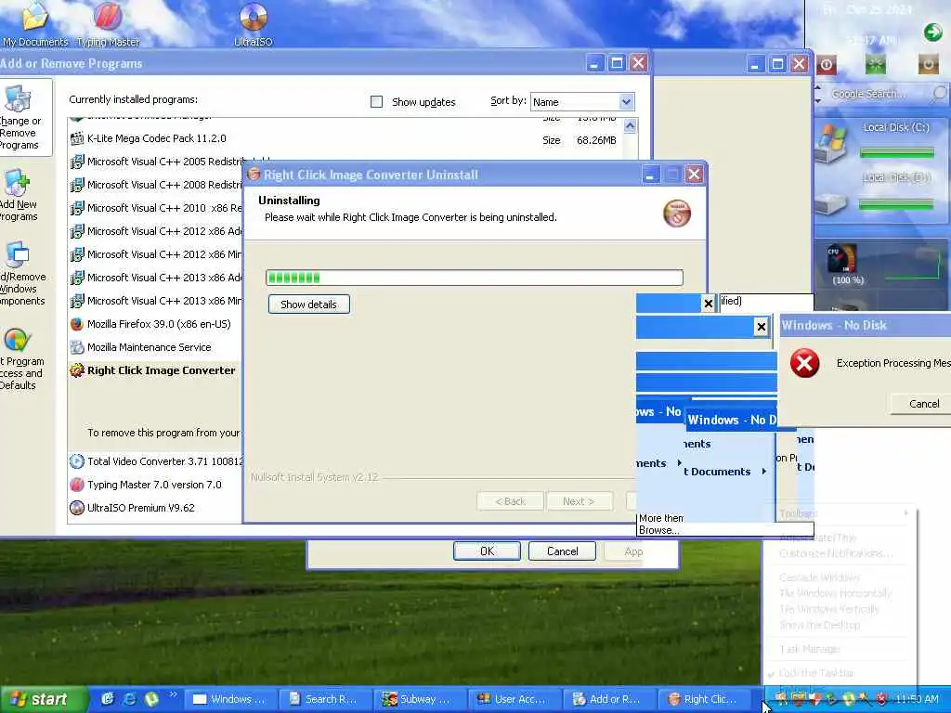Viewport: 951px width, 713px height.
Task: Launch uTorrent from quick launch
Action: point(151,699)
